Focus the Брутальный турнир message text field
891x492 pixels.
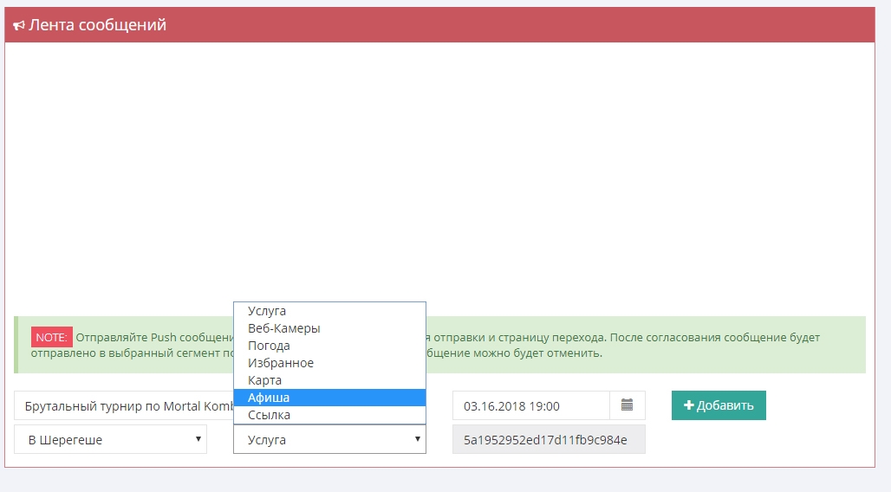point(121,406)
